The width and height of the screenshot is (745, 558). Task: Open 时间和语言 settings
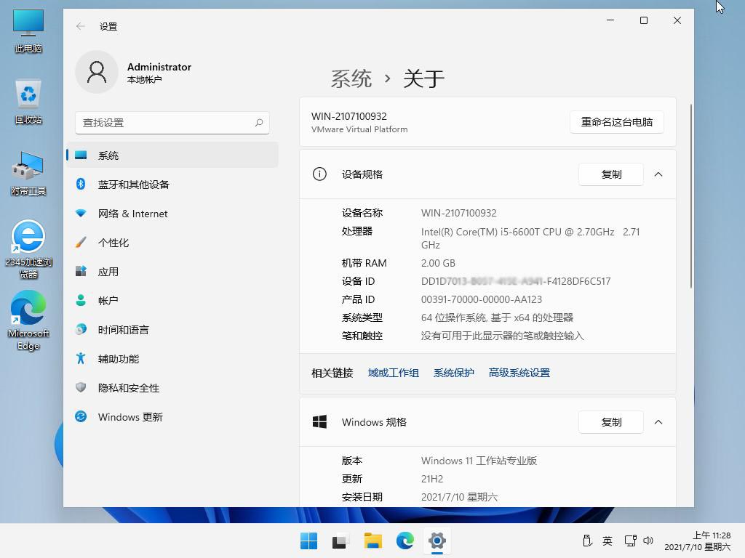(x=172, y=329)
